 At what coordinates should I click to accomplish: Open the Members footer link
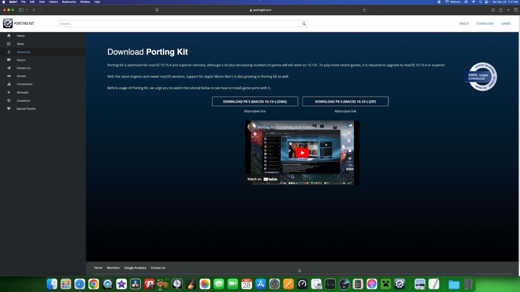[113, 268]
